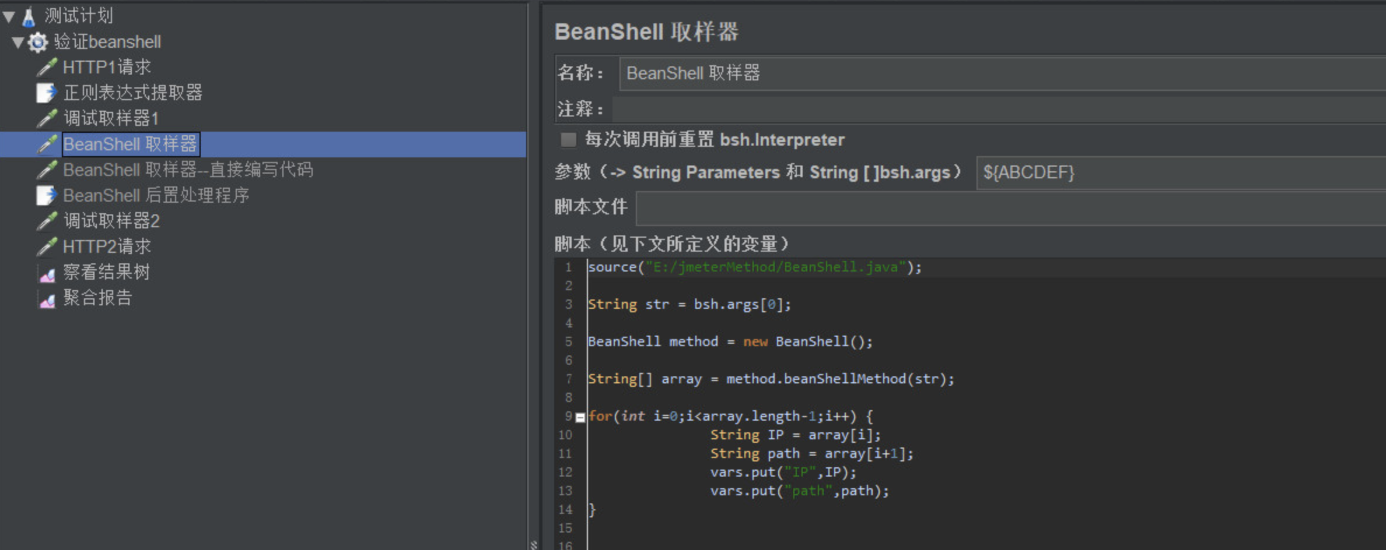Select 调试取样器2 in the tree
This screenshot has width=1386, height=550.
(x=111, y=221)
